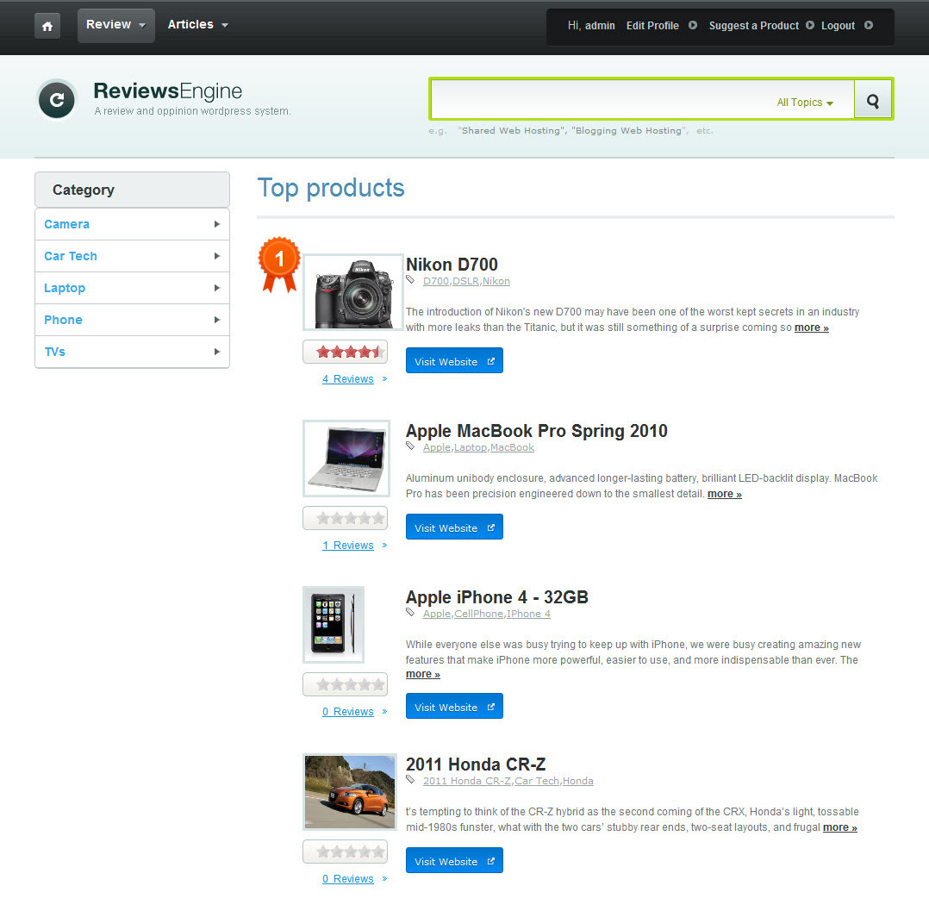Go to the home icon in navbar
The image size is (929, 911).
47,26
